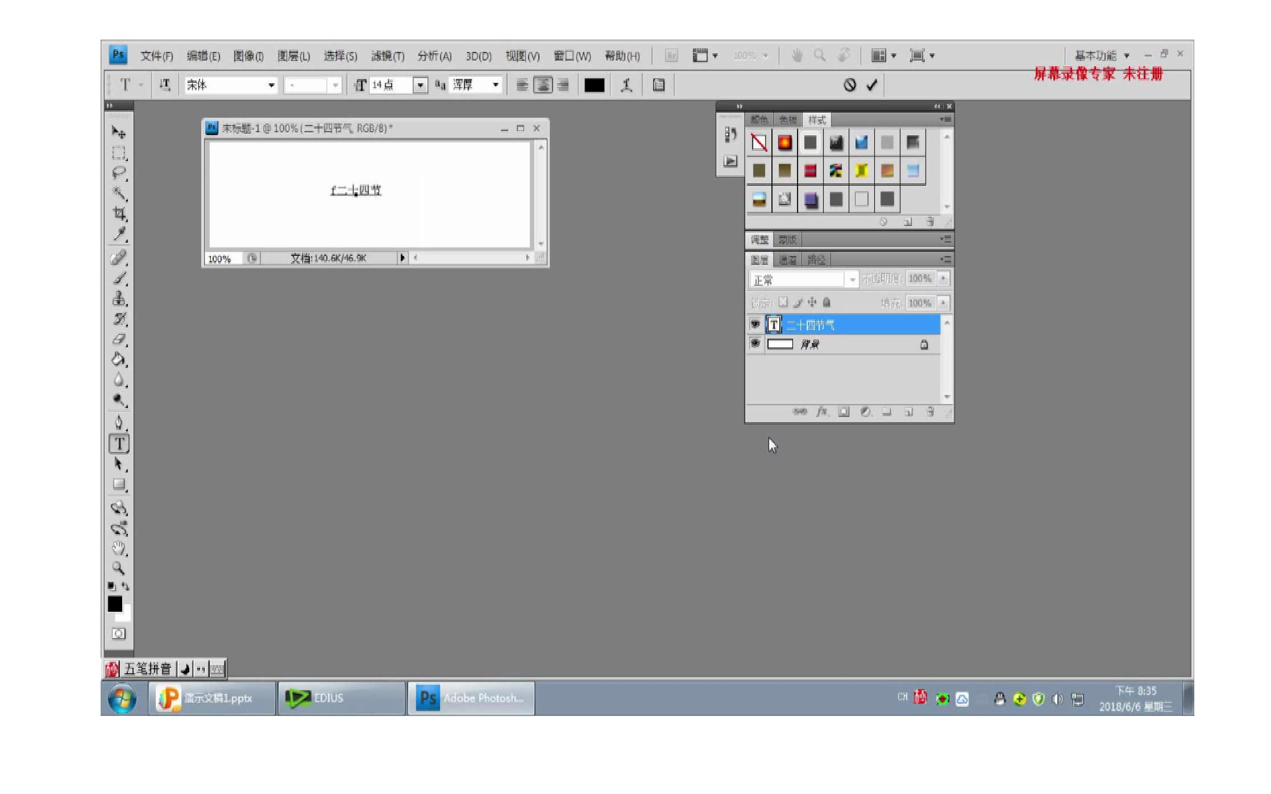Open the font size dropdown

click(420, 85)
